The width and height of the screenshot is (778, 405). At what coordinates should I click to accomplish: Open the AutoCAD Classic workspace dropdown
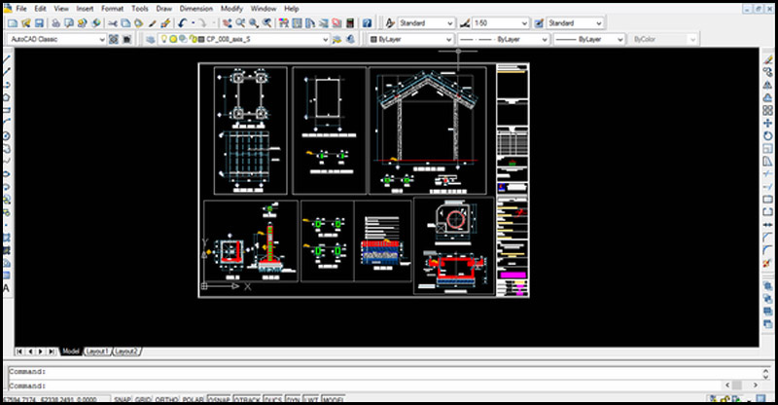pyautogui.click(x=56, y=39)
